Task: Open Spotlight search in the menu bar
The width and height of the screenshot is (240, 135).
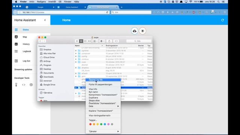Action: [x=218, y=1]
